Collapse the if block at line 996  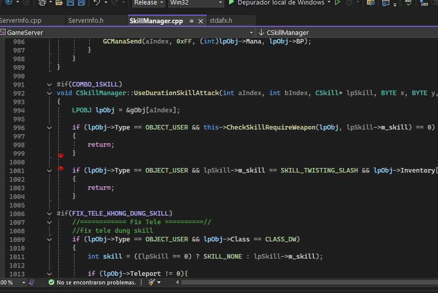point(50,128)
